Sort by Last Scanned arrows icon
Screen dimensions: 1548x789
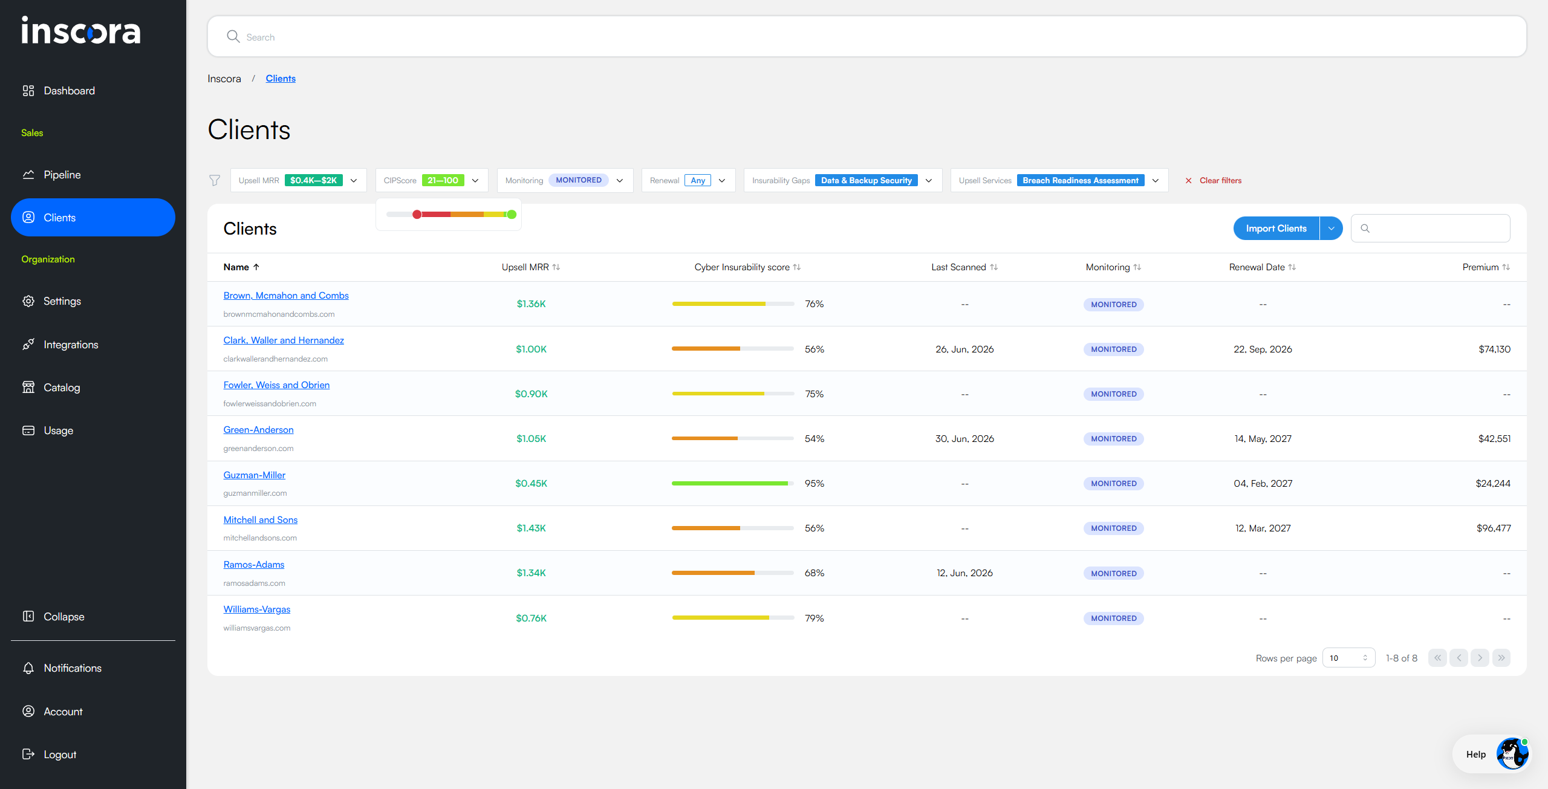[994, 267]
